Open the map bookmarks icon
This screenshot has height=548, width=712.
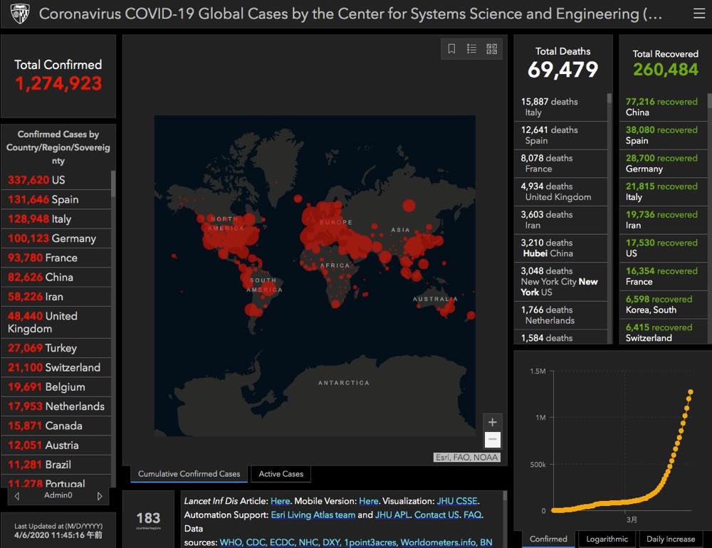point(451,48)
